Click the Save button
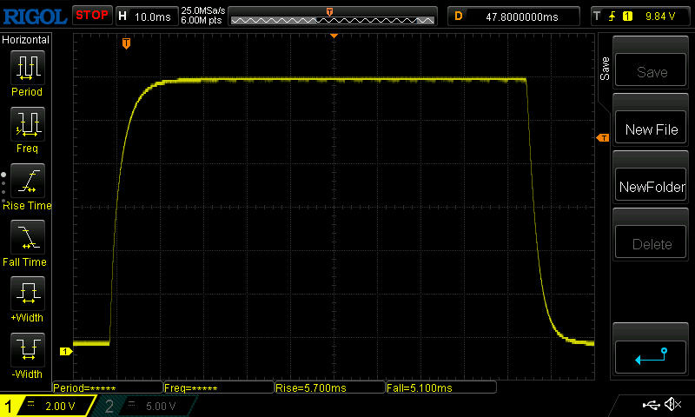Image resolution: width=695 pixels, height=417 pixels. [x=651, y=69]
